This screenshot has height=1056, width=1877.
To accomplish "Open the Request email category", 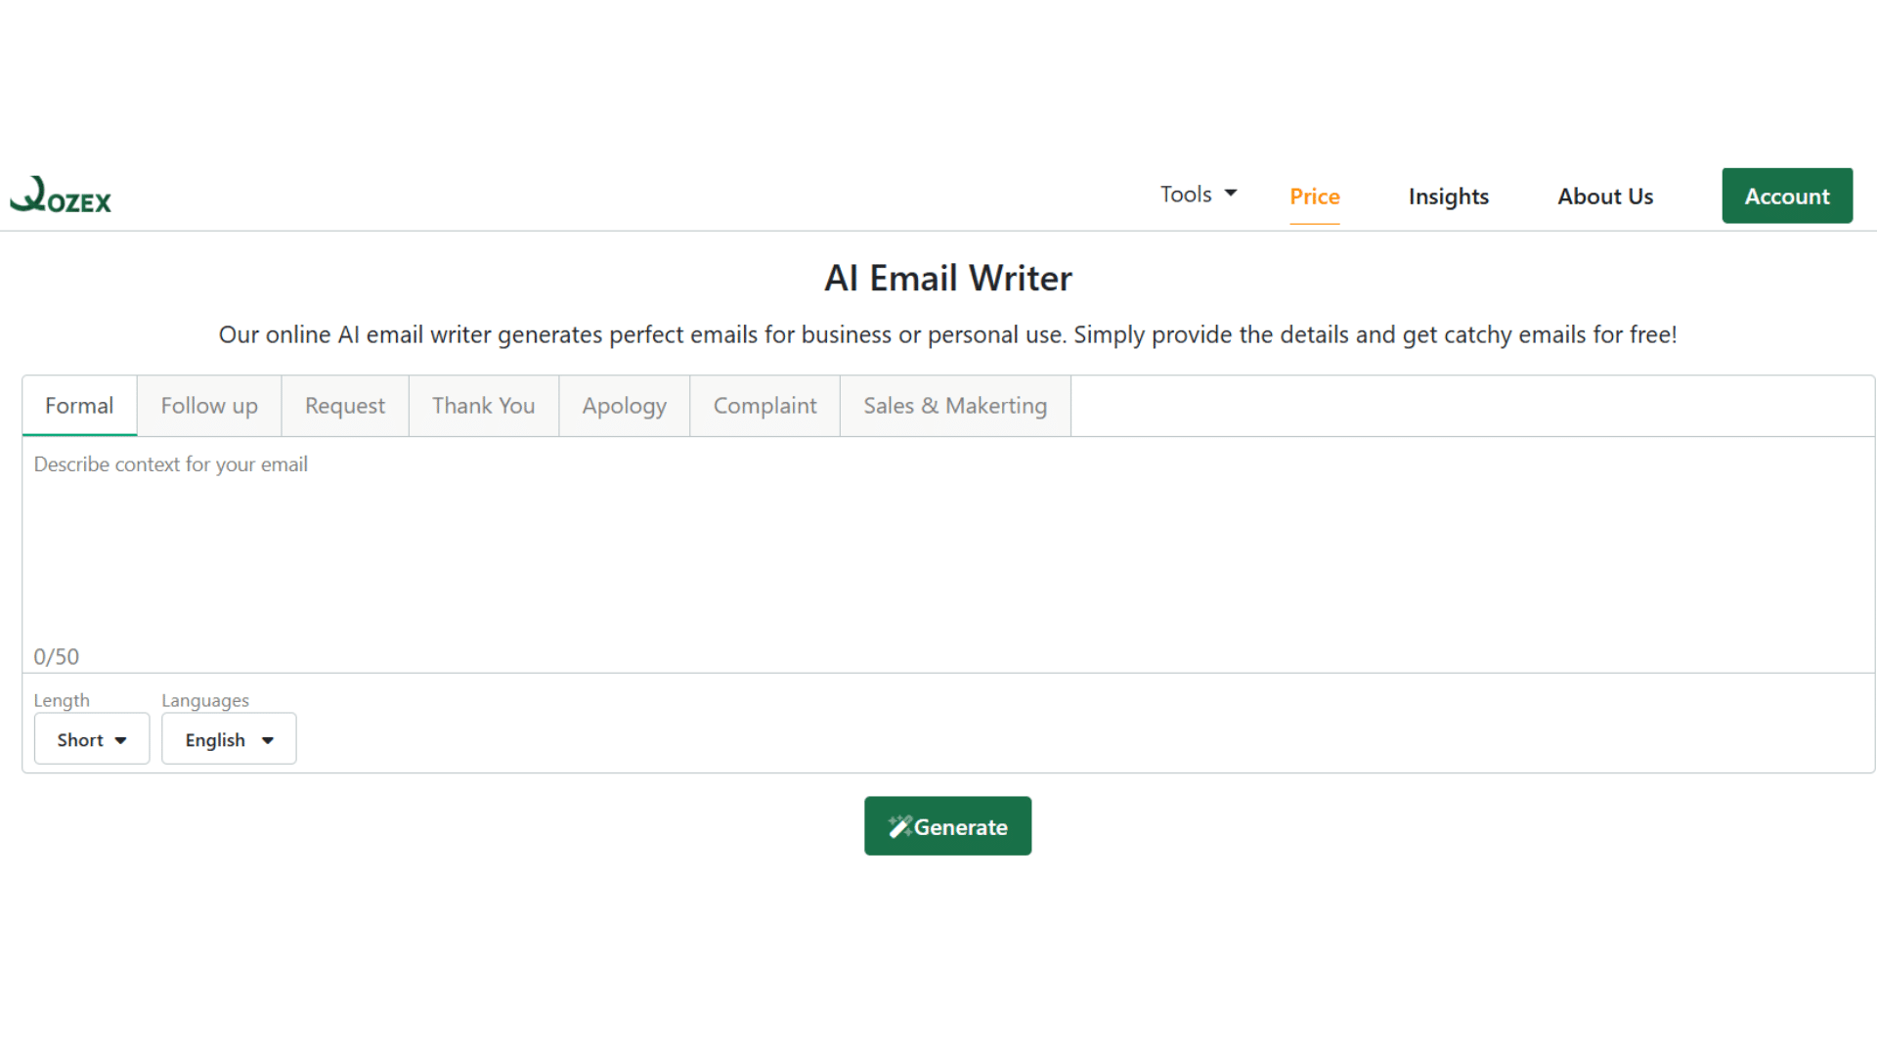I will [344, 405].
